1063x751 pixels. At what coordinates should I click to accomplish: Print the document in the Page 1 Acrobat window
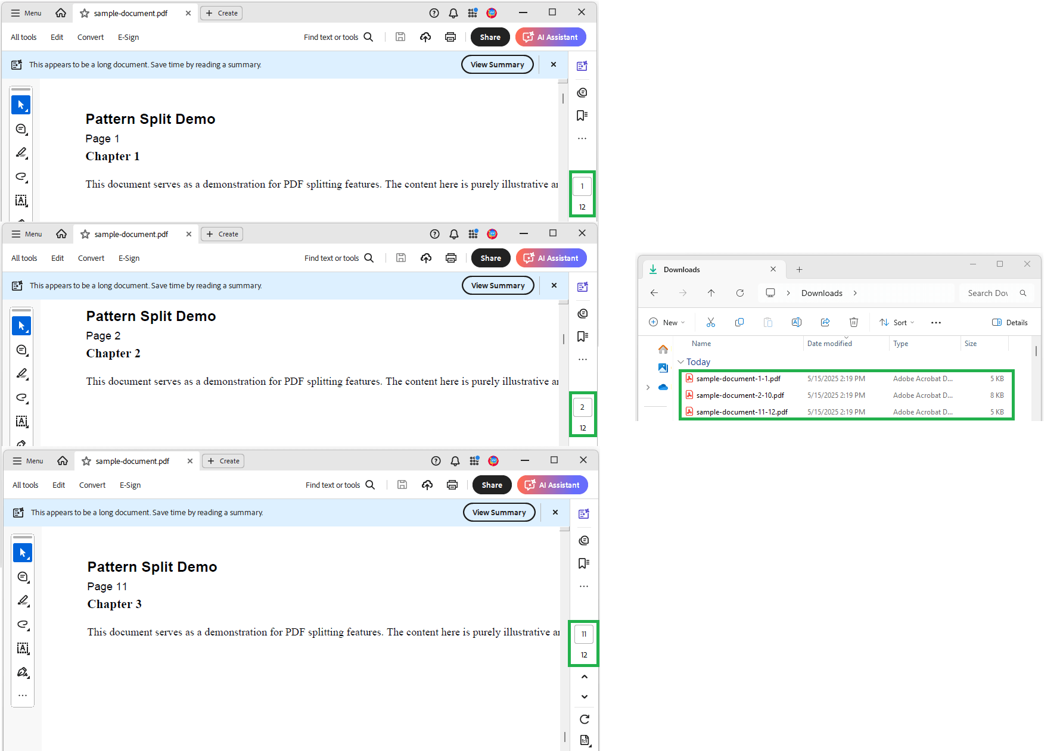tap(450, 37)
